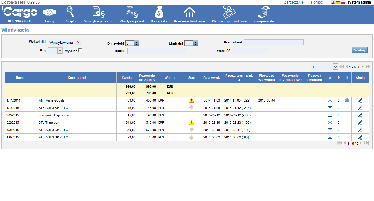Open Kompensaty icon in toolbar
Screen dimensions: 374x201
coord(264,13)
